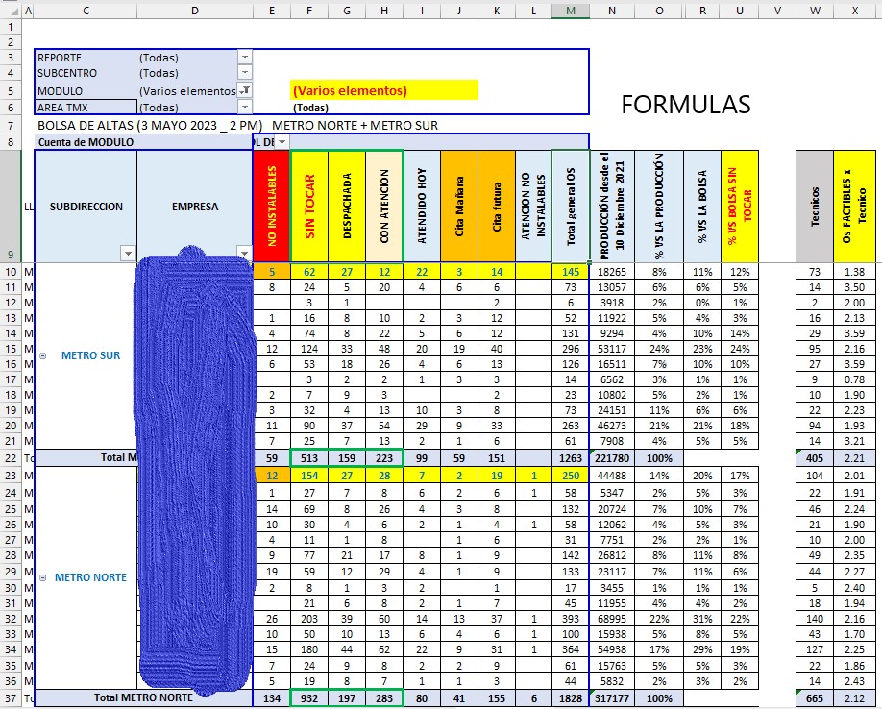Click the NO INSTALABLES red header cell
882x709 pixels.
(272, 207)
